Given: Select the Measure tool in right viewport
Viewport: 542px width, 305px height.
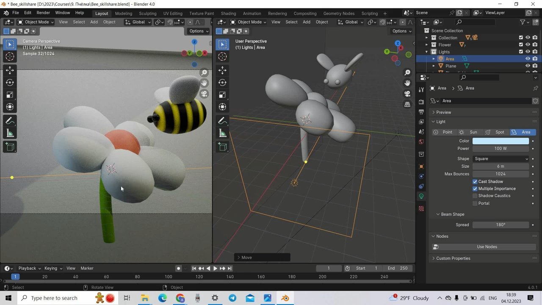Looking at the screenshot, I should [222, 134].
